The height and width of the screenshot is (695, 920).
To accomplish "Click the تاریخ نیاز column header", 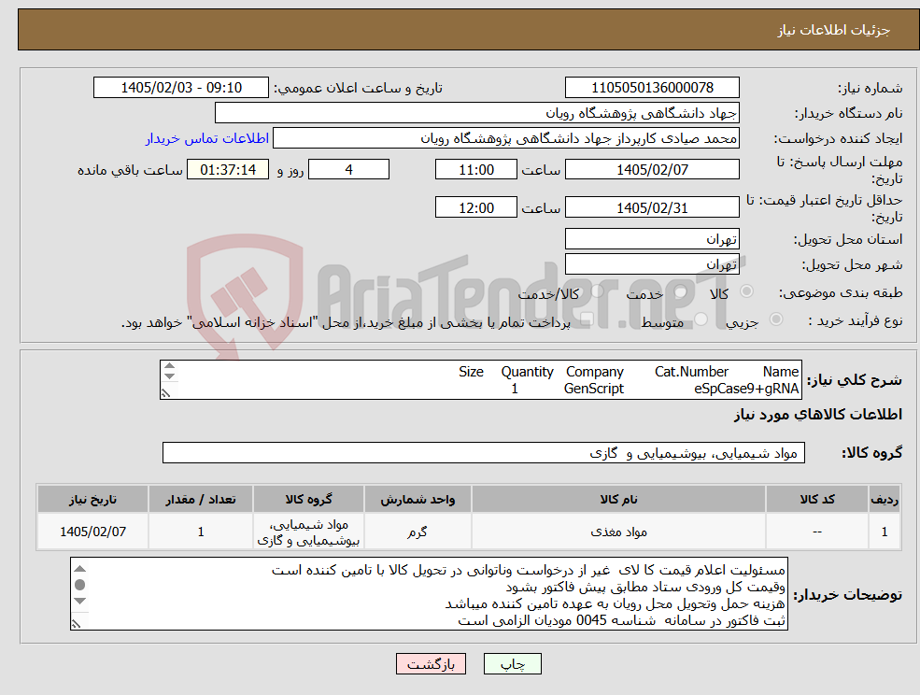I will point(92,500).
